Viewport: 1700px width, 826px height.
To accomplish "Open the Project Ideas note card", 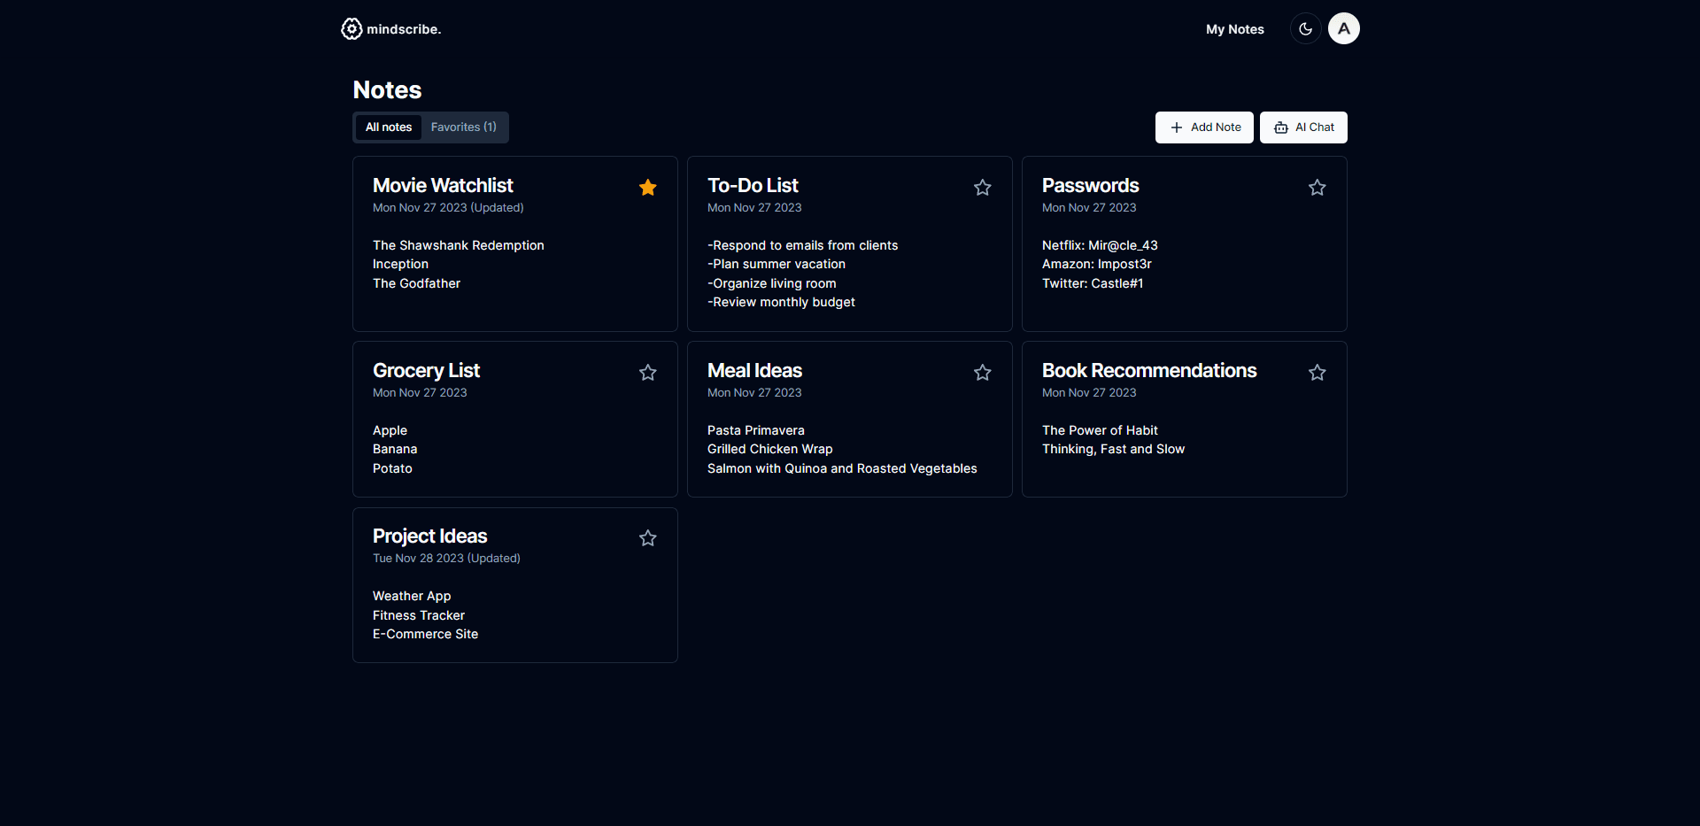I will (515, 585).
